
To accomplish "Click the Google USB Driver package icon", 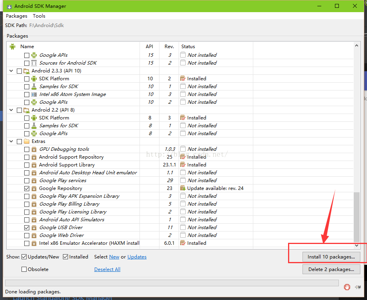I will [x=34, y=228].
